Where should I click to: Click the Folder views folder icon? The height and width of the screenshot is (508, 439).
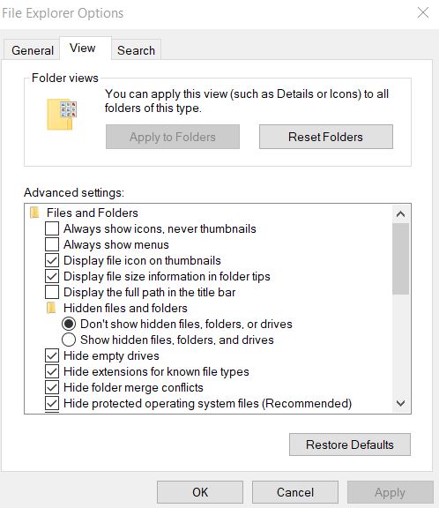click(x=62, y=115)
